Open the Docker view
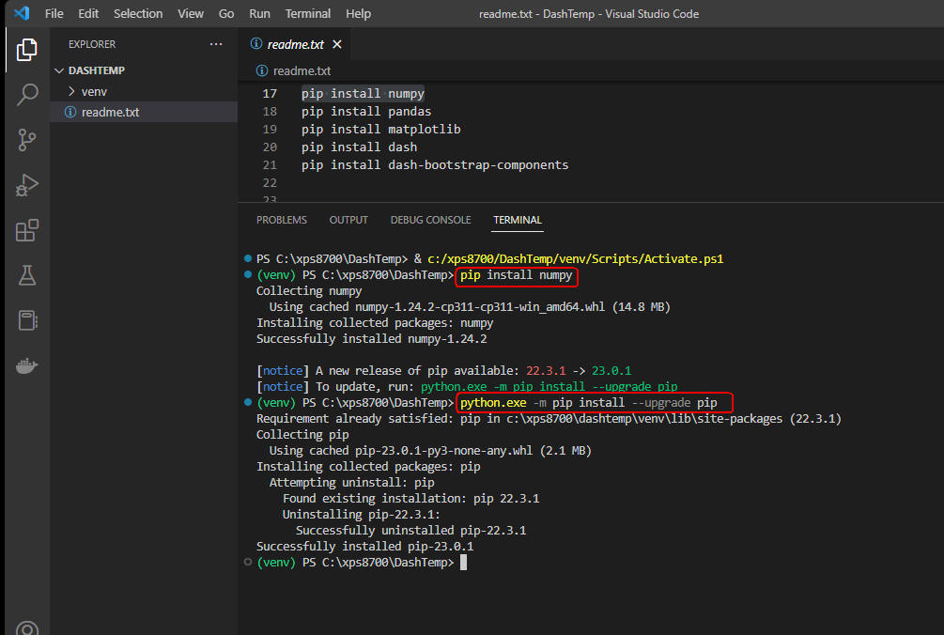Screen dimensions: 944x635 pos(26,365)
